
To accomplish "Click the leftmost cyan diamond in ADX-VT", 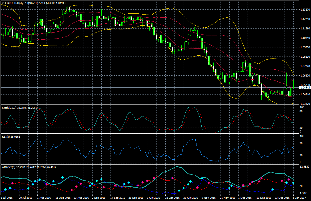I will coord(5,190).
